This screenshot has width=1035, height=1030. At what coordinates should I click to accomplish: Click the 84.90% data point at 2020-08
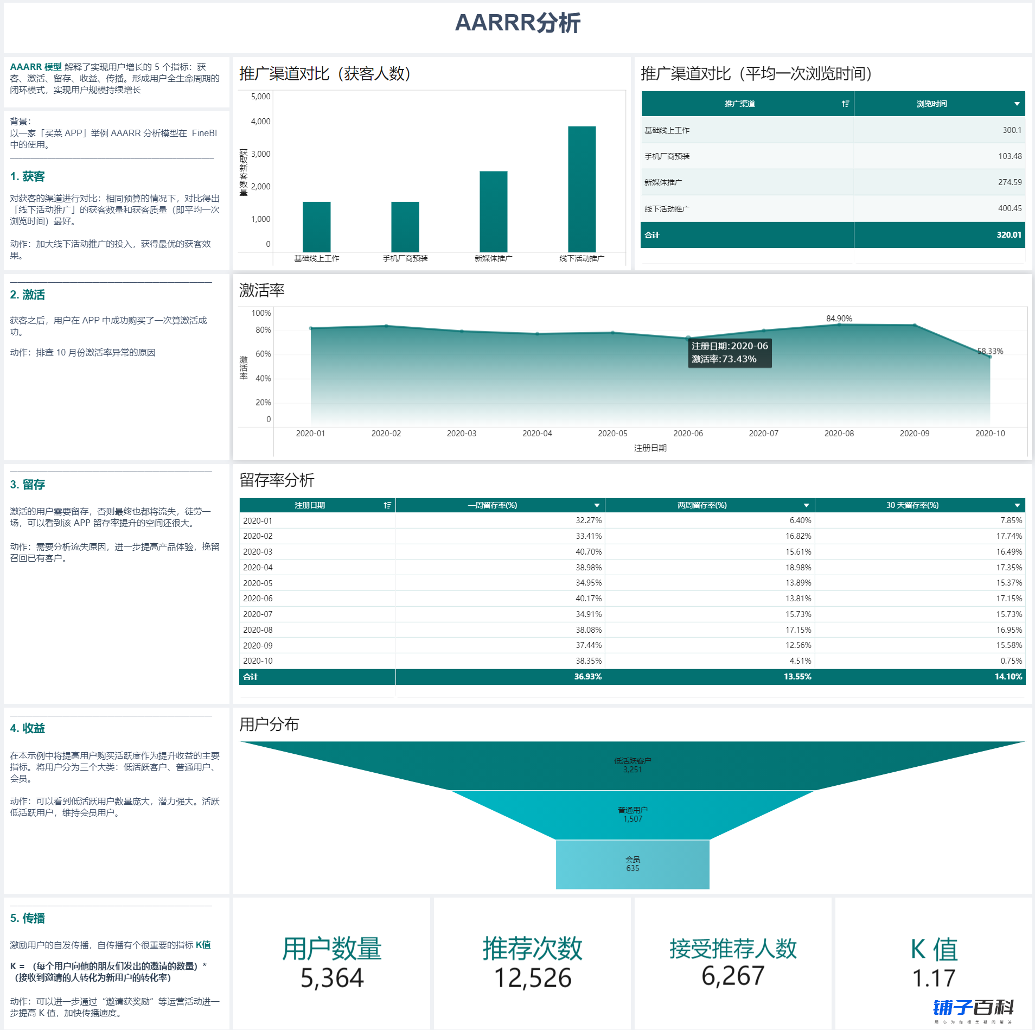pos(839,324)
